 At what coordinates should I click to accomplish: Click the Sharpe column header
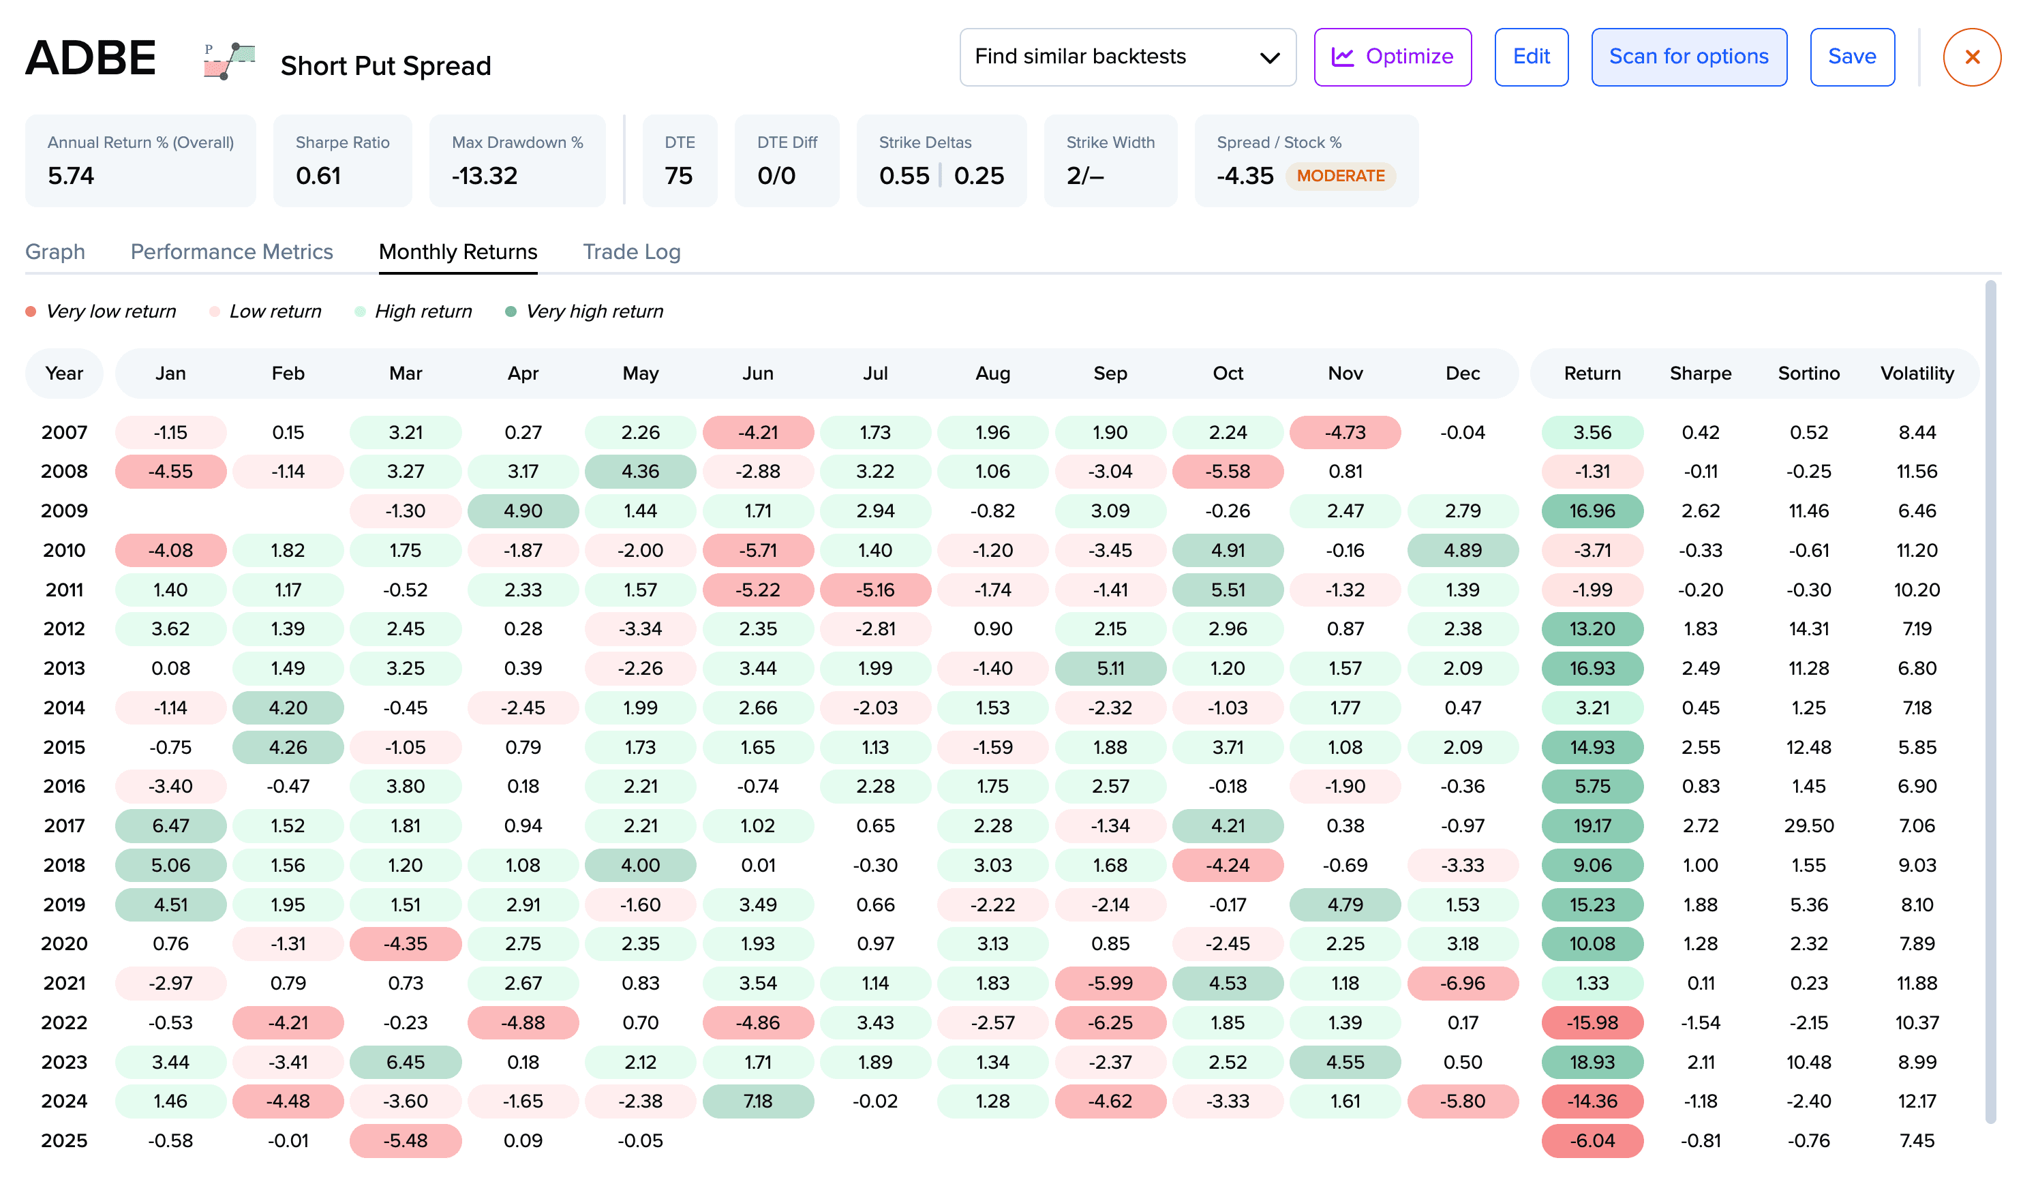(x=1701, y=374)
